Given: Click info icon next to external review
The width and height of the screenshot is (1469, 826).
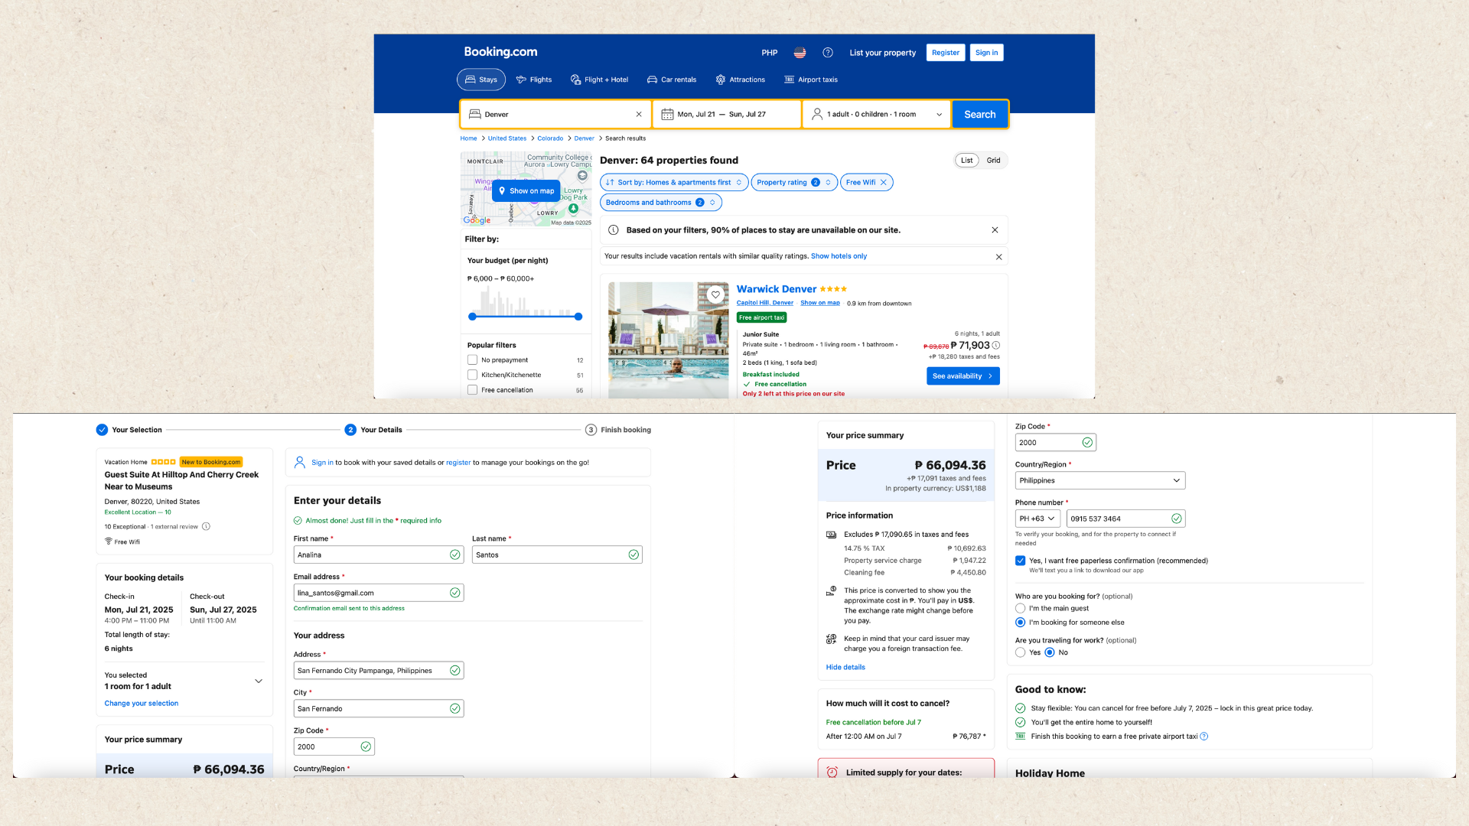Looking at the screenshot, I should pos(206,526).
